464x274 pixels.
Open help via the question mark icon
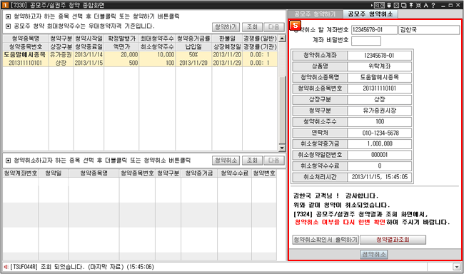point(433,5)
